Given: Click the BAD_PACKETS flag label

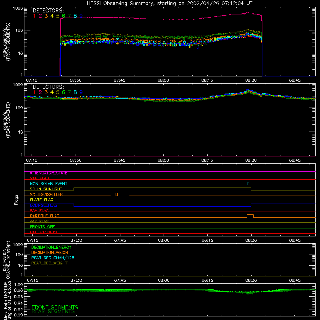Looking at the screenshot, I should point(44,232).
